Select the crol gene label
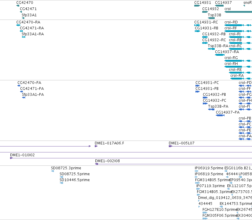 point(228,9)
